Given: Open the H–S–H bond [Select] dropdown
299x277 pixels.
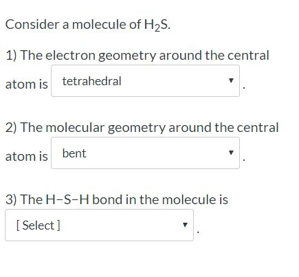Looking at the screenshot, I should pos(99,225).
